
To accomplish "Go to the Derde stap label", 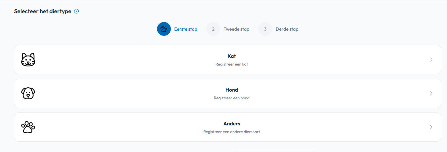I will 287,29.
